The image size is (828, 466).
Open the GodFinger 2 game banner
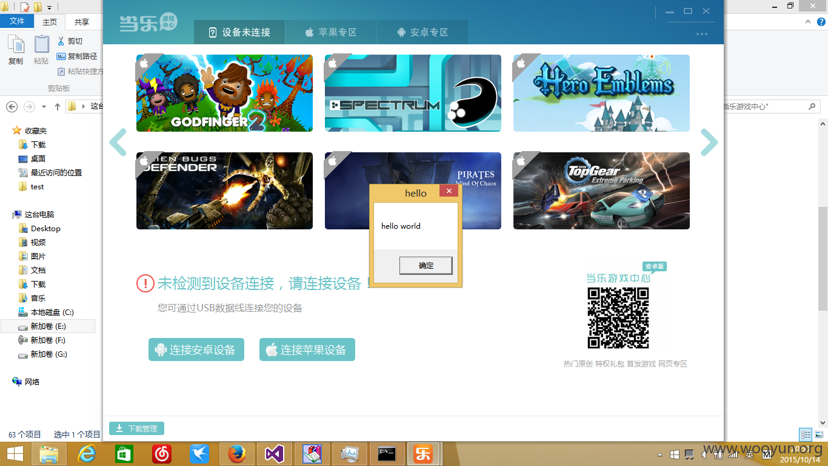point(224,93)
